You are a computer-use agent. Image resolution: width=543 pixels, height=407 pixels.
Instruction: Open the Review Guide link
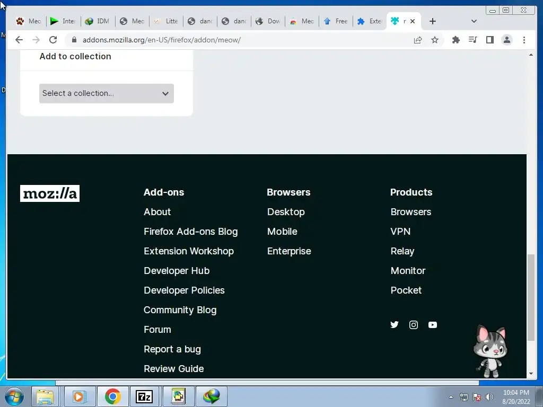click(174, 369)
